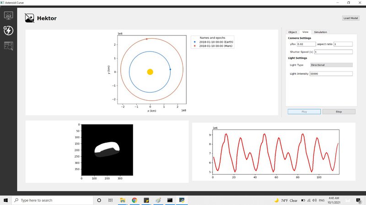
Task: Click the Cortana circle icon
Action: click(x=99, y=200)
